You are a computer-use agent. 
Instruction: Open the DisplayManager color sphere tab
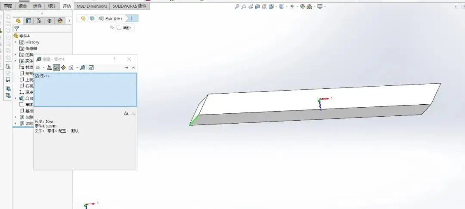pyautogui.click(x=59, y=21)
